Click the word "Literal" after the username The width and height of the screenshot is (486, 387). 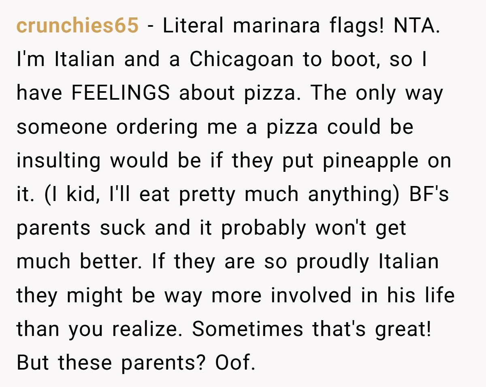193,26
